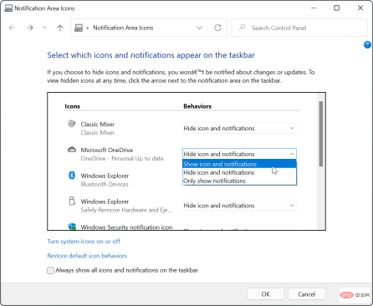This screenshot has width=373, height=306.
Task: Go up one level with up arrow
Action: click(60, 28)
